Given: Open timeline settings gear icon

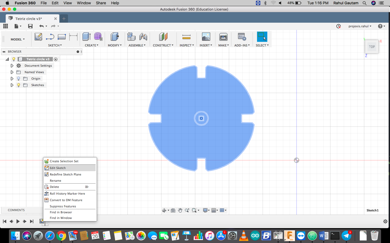Looking at the screenshot, I should tap(385, 221).
